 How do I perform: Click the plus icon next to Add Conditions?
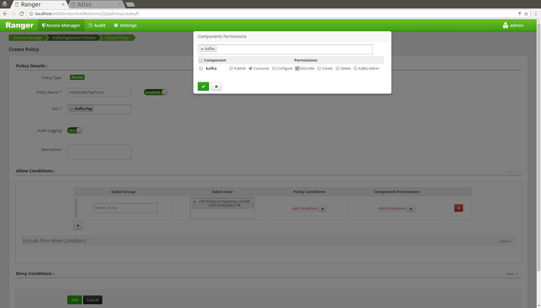323,209
